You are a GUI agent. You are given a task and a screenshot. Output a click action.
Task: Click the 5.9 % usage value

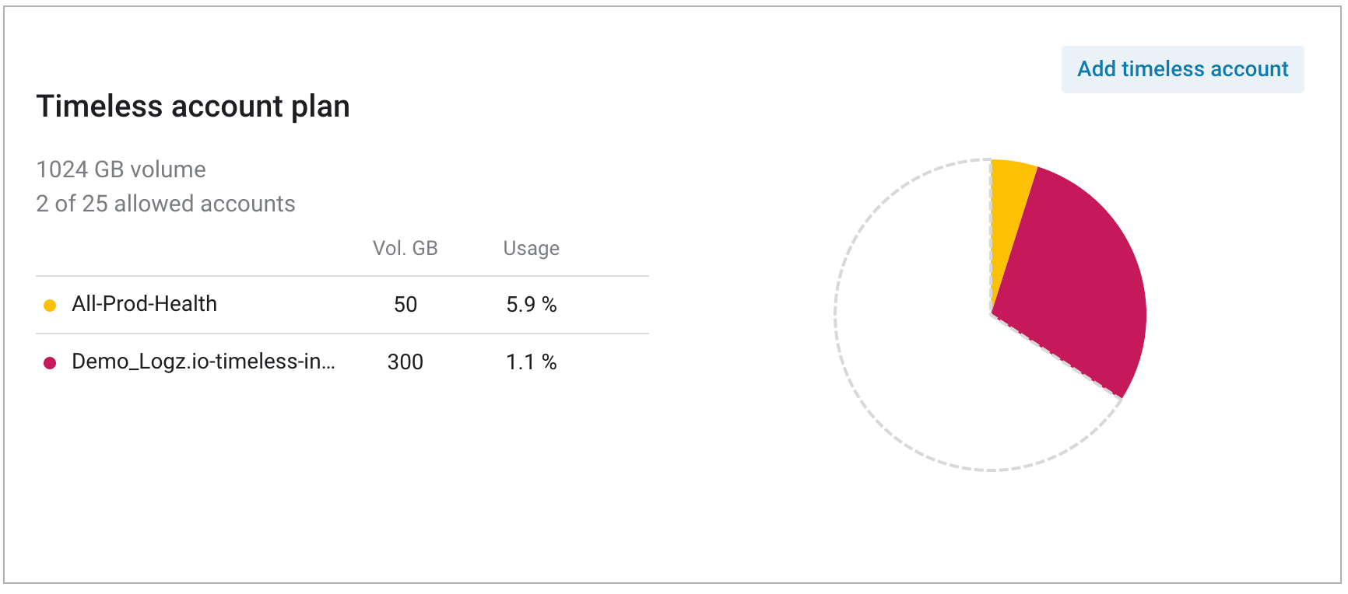click(531, 305)
